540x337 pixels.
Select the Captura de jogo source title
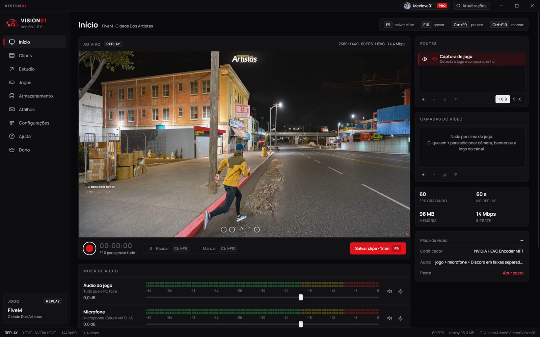coord(456,57)
